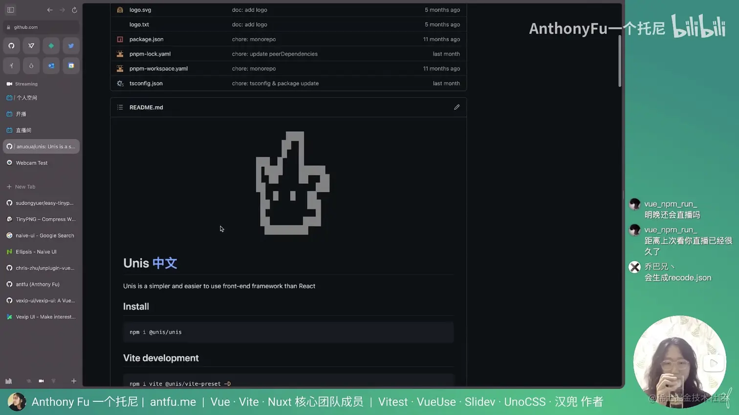
Task: Switch to the Webcam Test tab
Action: (42, 163)
